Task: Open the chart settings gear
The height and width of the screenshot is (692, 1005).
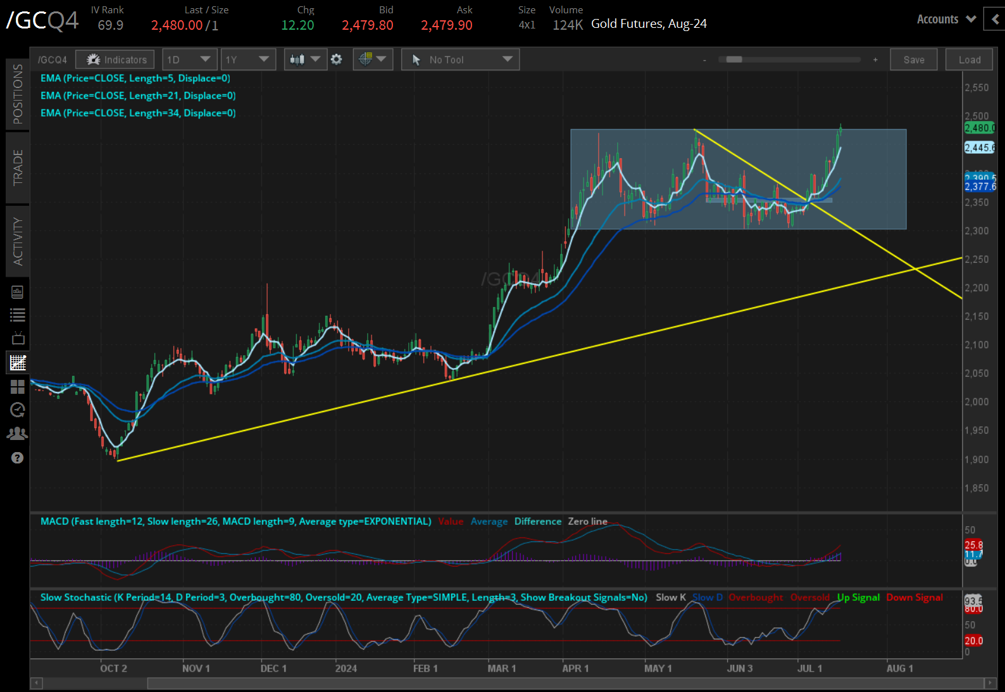Action: coord(337,60)
